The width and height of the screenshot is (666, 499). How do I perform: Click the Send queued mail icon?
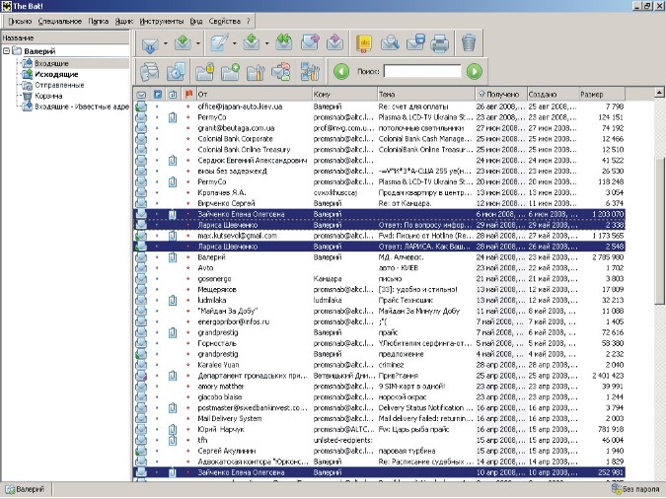coord(184,42)
